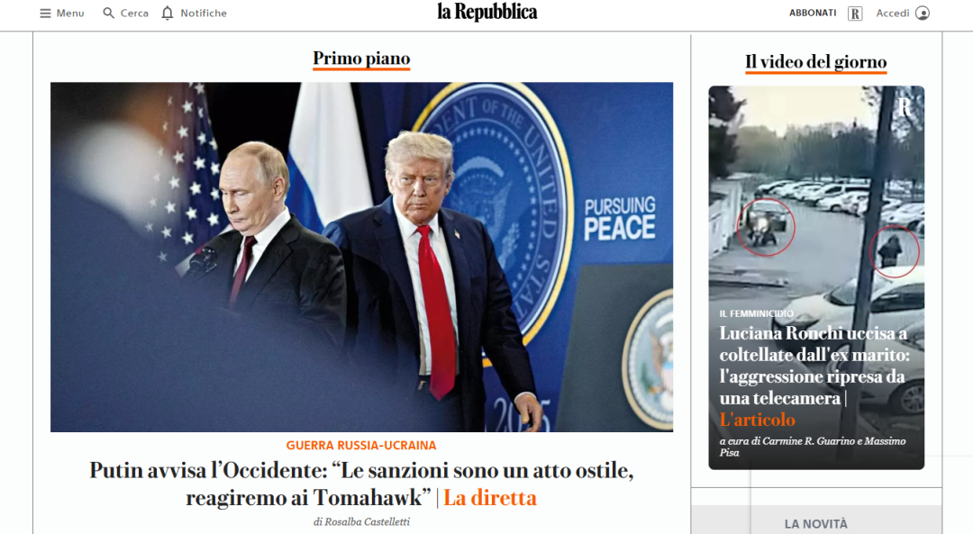The height and width of the screenshot is (534, 973).
Task: Follow the La diretta live link
Action: (489, 498)
